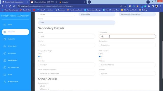The image size is (163, 91).
Task: Open a new browser tab
Action: [89, 2]
